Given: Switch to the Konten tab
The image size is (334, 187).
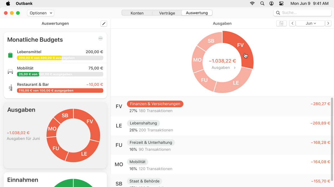Looking at the screenshot, I should pos(137,13).
